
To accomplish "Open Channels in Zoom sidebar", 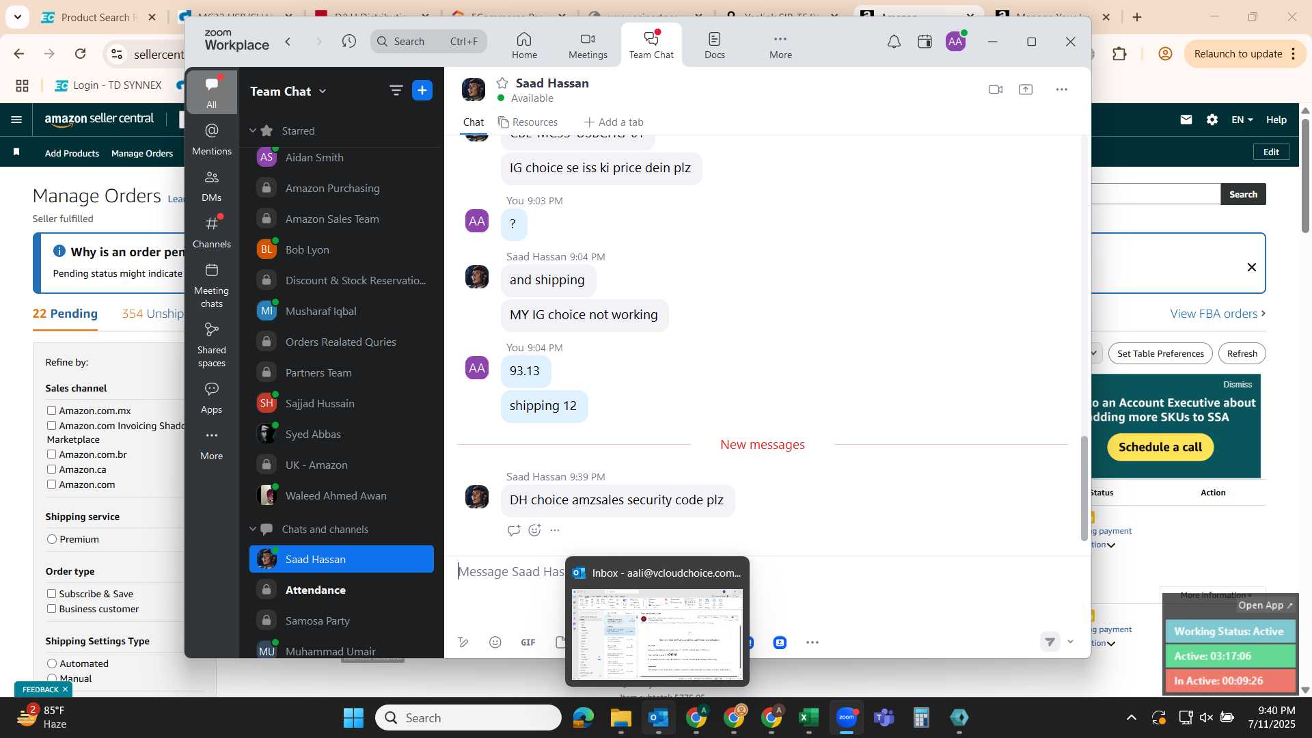I will click(x=212, y=232).
